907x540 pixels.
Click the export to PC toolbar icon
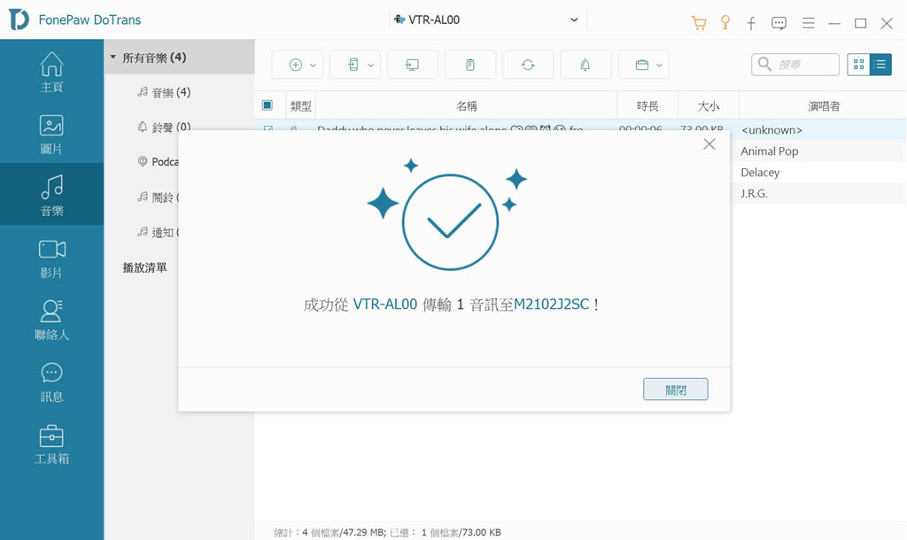413,65
